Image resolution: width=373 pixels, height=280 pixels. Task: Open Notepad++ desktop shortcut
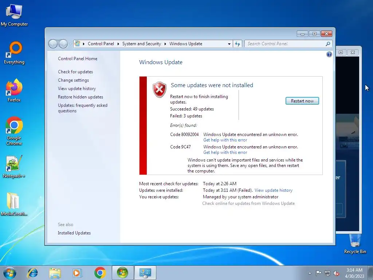14,167
